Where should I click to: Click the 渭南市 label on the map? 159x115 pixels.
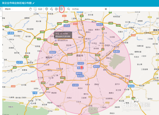pos(156,30)
